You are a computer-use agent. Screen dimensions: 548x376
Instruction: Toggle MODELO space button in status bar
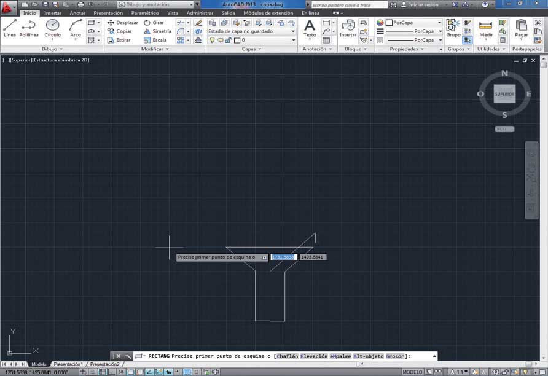pyautogui.click(x=412, y=372)
